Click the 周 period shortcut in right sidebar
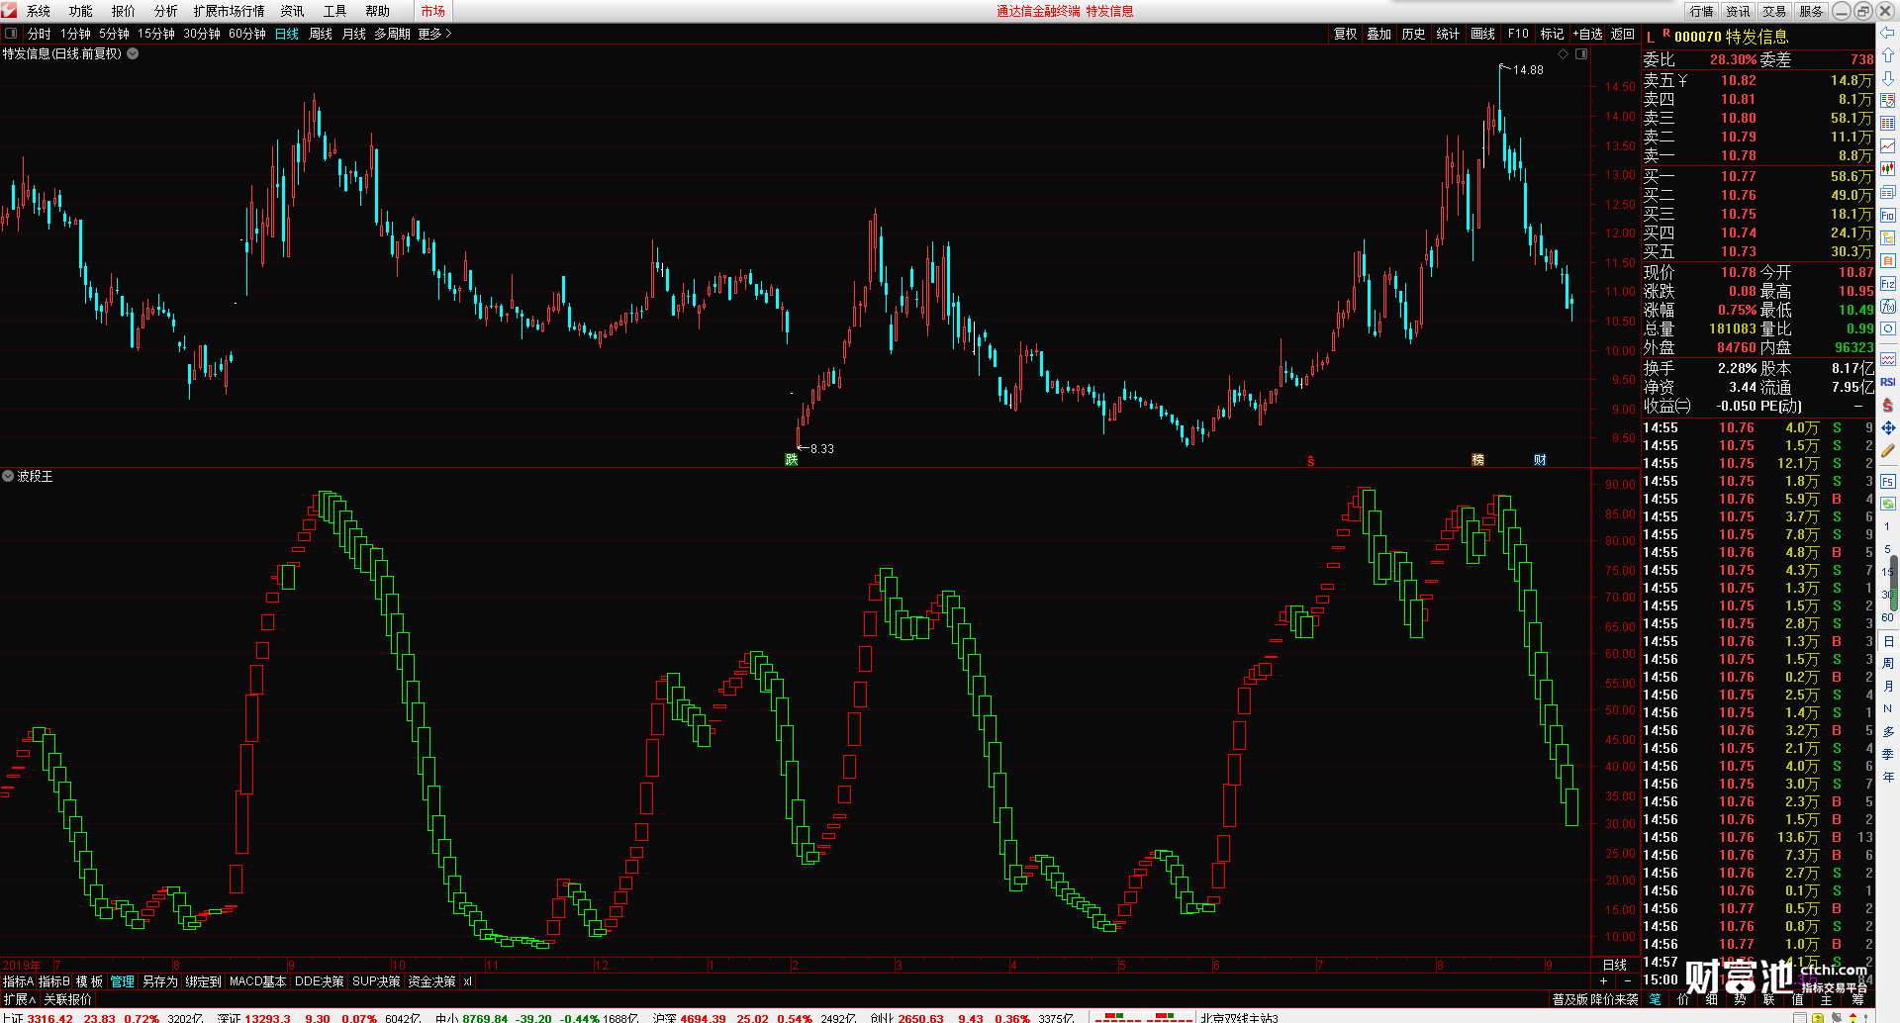Image resolution: width=1900 pixels, height=1023 pixels. (1888, 664)
